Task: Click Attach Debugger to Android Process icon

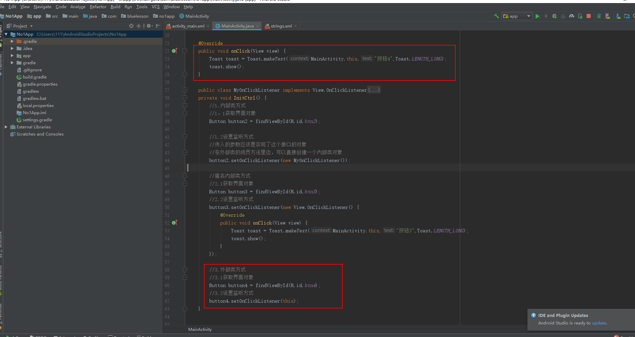Action: (580, 16)
